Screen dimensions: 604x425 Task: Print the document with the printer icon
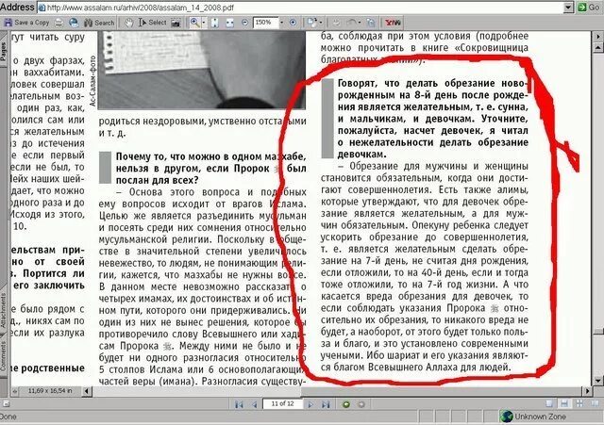pyautogui.click(x=59, y=23)
